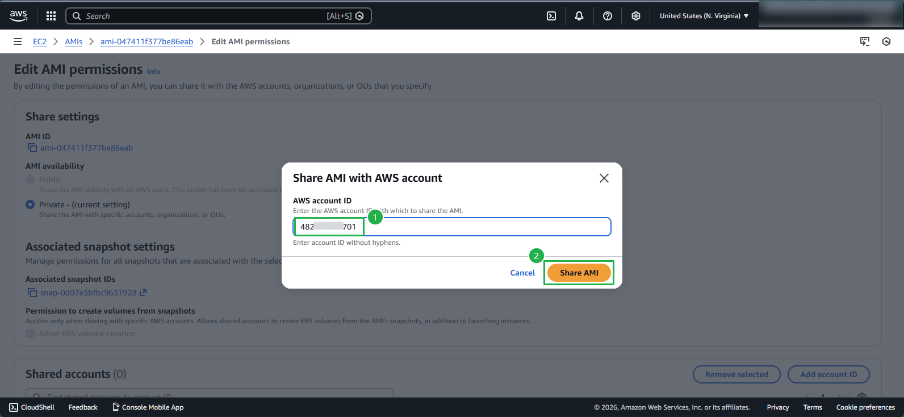Screen dimensions: 904x417
Task: Go to AMIs breadcrumb
Action: pyautogui.click(x=74, y=41)
